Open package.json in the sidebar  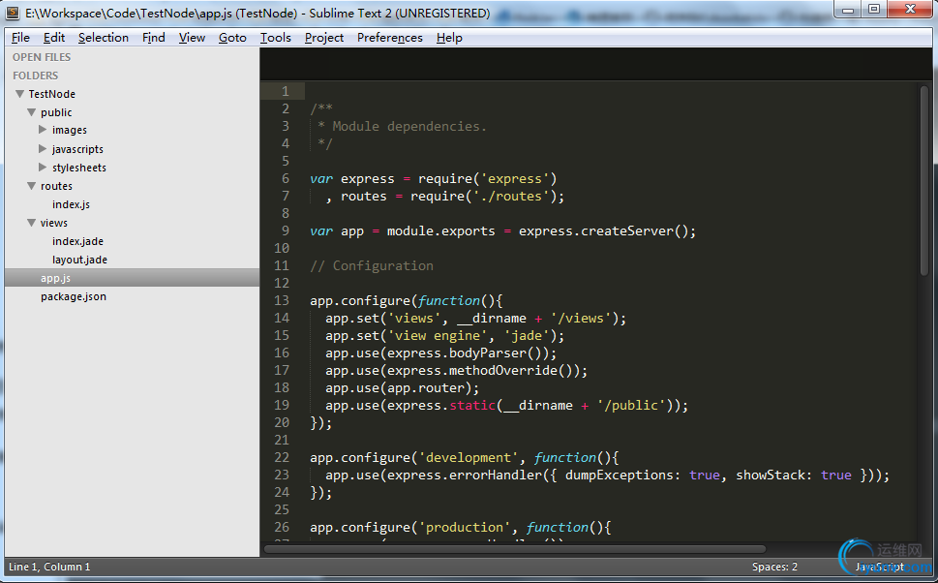(74, 296)
